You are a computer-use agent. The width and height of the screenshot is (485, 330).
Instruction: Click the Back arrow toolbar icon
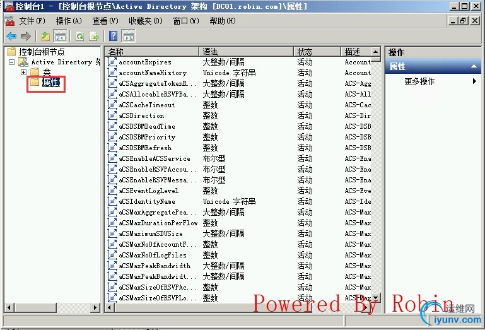click(x=11, y=37)
